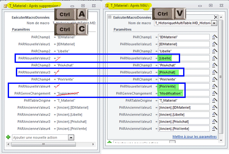This screenshot has height=154, width=229.
Task: Click the PARNouvelleValeur3 [PrixAchat] field
Action: coord(184,72)
